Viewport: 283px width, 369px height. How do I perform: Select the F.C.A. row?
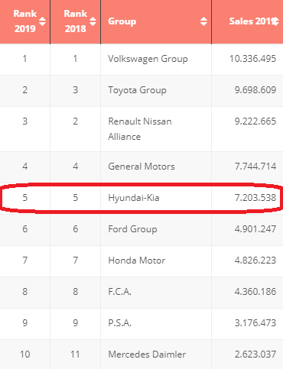[141, 293]
